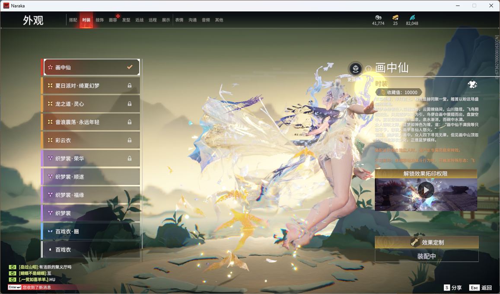Click the info circle beside 画中仙 title
Image resolution: width=500 pixels, height=294 pixels.
pos(368,69)
